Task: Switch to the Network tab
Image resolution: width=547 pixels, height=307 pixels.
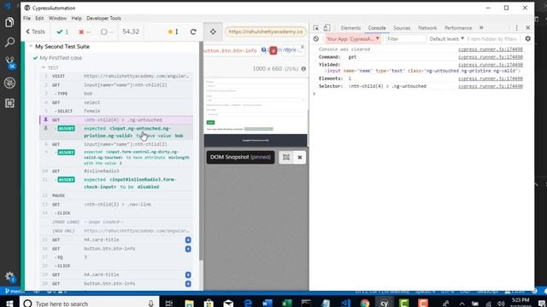Action: click(427, 28)
